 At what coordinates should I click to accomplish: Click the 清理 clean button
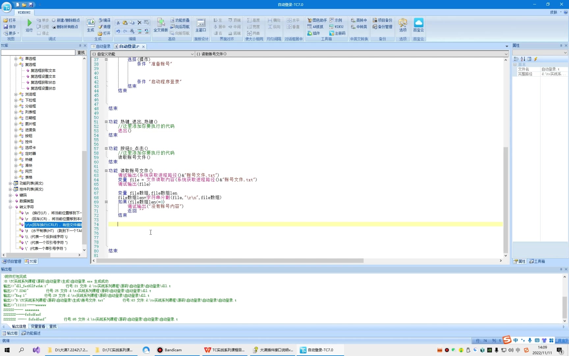pos(104,27)
